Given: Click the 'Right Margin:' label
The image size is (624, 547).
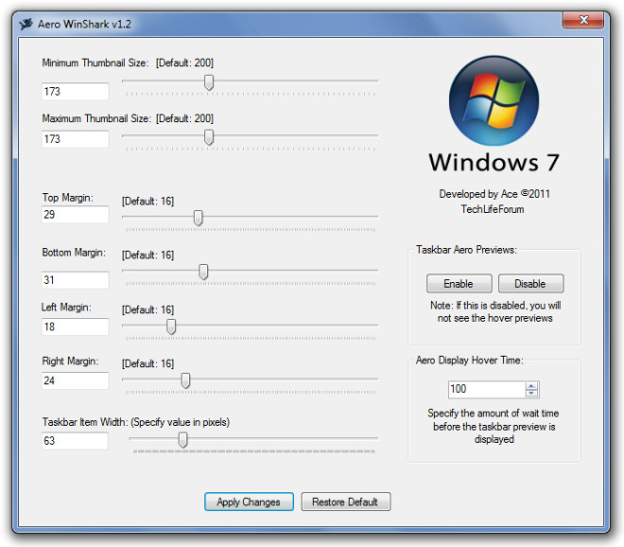Looking at the screenshot, I should pos(70,361).
